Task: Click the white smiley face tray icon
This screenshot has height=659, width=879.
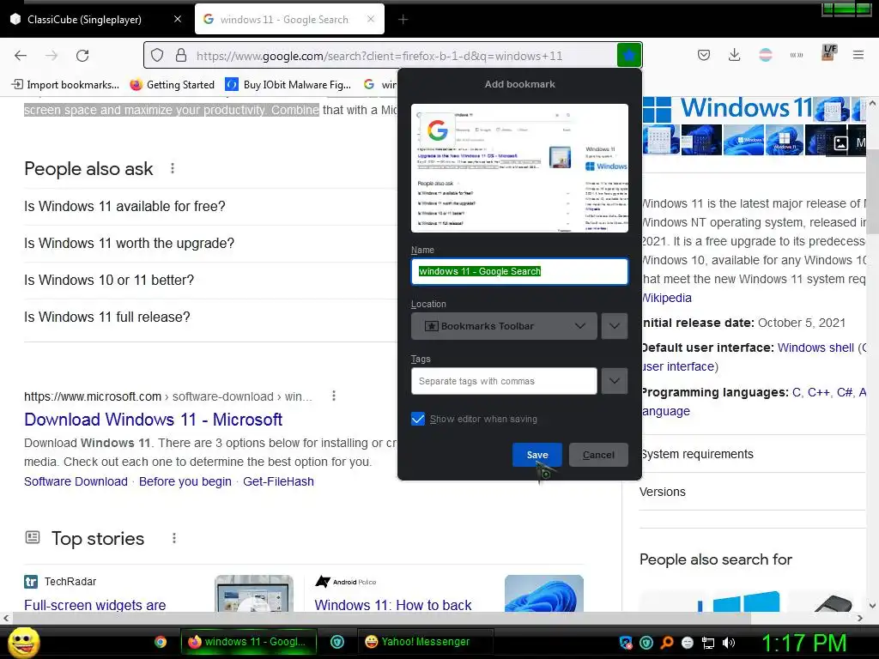Action: tap(688, 642)
